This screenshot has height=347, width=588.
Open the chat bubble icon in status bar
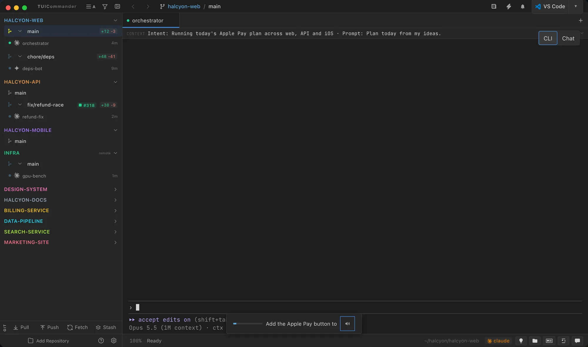click(x=577, y=341)
